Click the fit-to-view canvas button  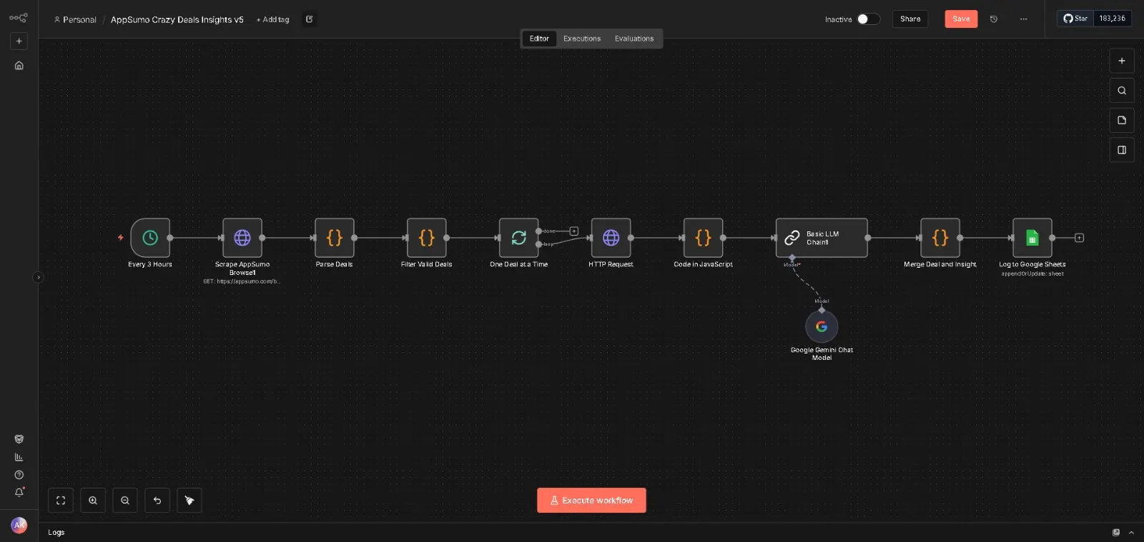point(61,501)
